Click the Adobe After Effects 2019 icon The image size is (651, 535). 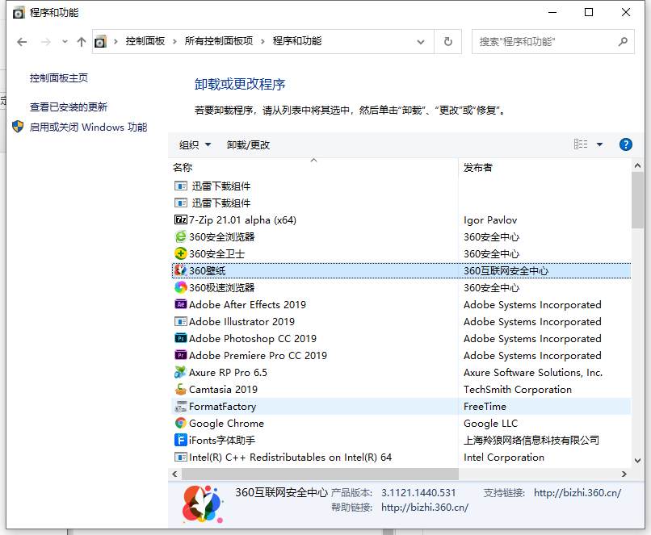point(180,304)
